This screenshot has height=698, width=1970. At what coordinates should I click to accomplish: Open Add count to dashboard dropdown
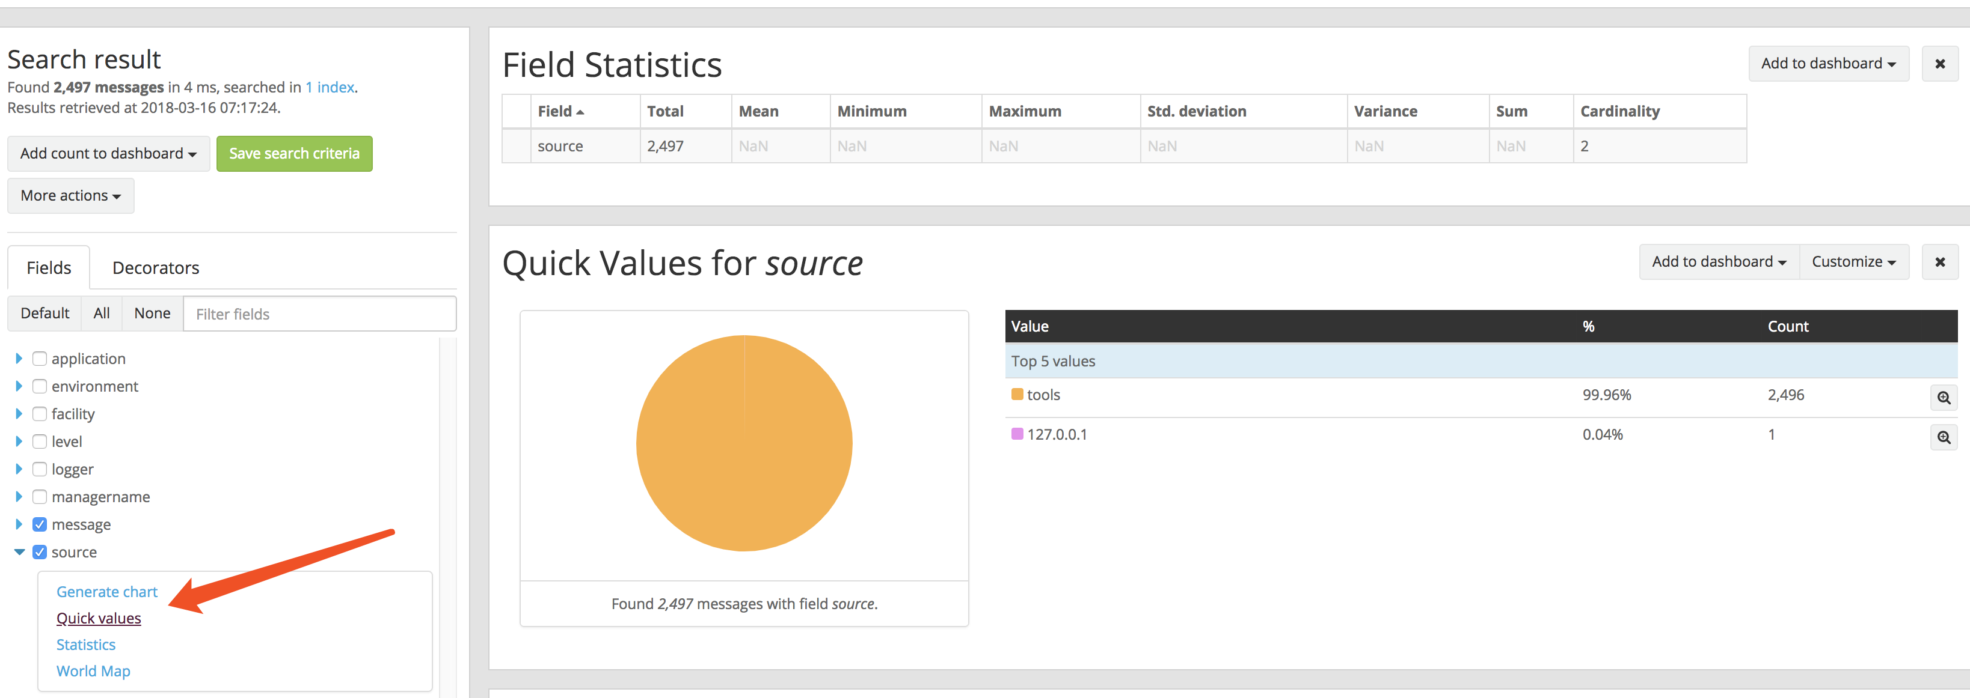coord(108,154)
